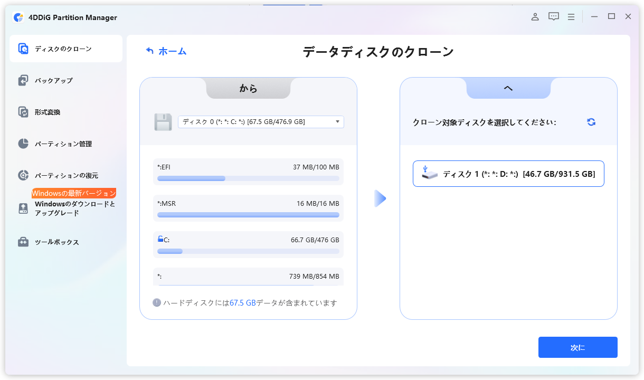This screenshot has height=380, width=644.
Task: Open the user account icon
Action: 535,17
